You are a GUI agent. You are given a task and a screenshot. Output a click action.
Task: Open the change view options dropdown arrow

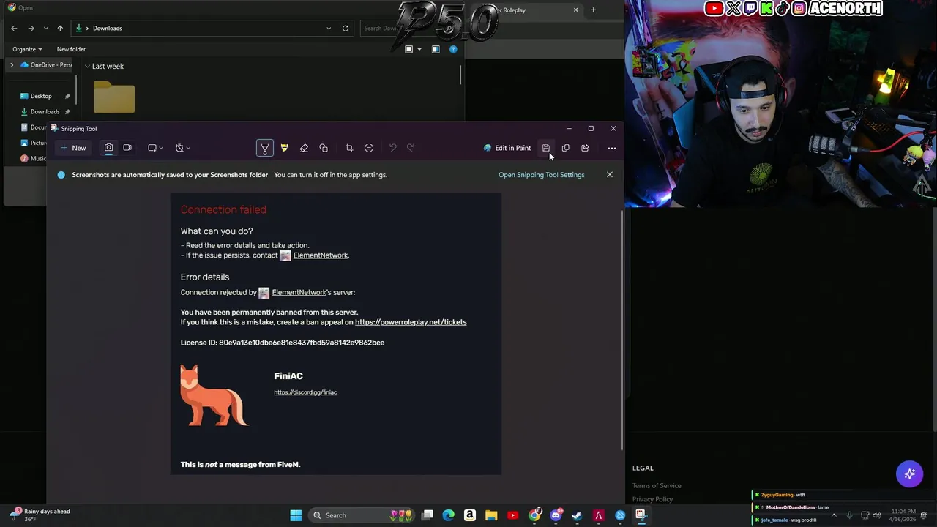419,49
